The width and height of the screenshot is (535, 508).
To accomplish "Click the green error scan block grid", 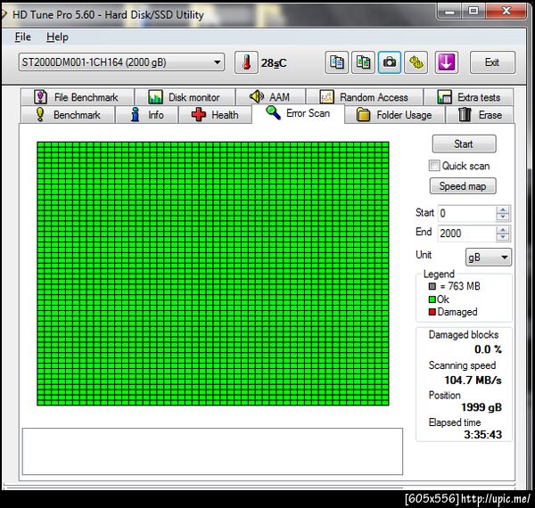I will coord(213,274).
